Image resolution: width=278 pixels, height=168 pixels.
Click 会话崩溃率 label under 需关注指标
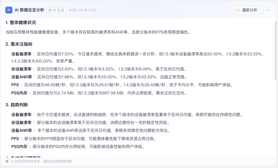(22, 69)
